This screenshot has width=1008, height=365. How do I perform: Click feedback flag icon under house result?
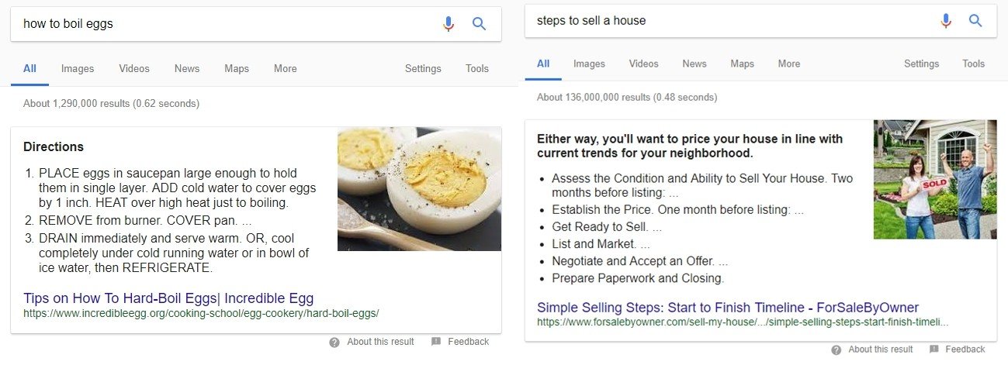[934, 350]
